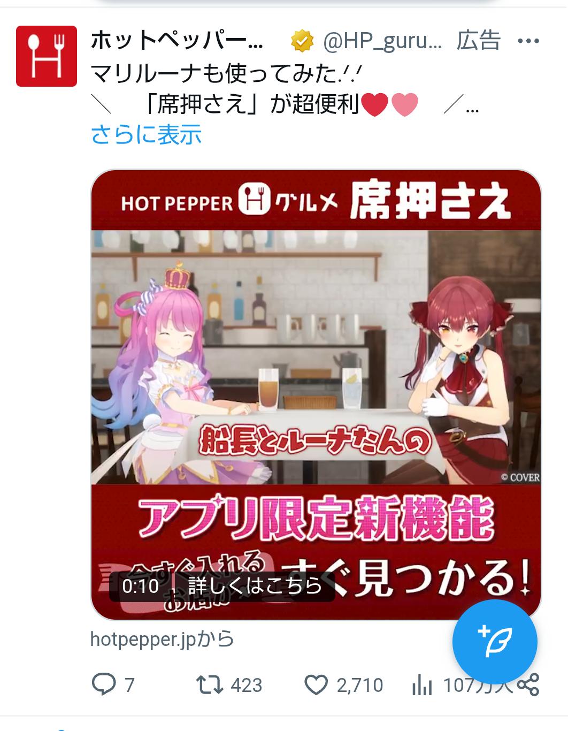Compose new tweet with floating feather button
This screenshot has width=568, height=731.
pos(495,642)
